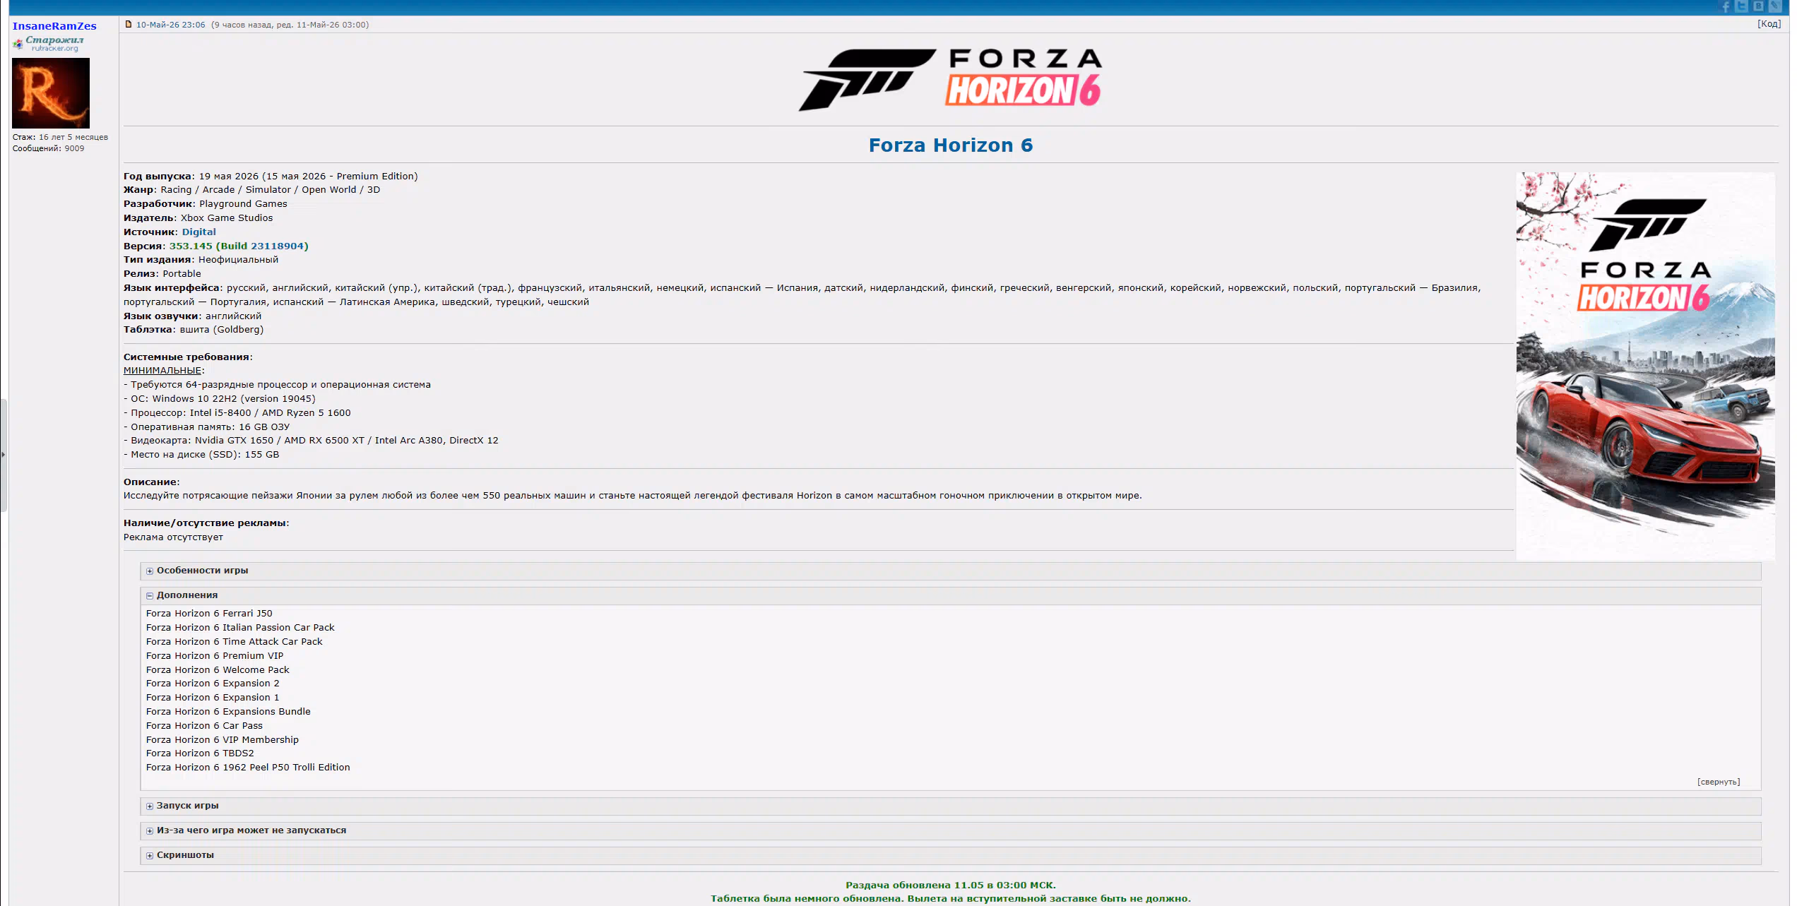The height and width of the screenshot is (906, 1797).
Task: Click the Forza Horizon 6 logo banner
Action: pyautogui.click(x=951, y=79)
